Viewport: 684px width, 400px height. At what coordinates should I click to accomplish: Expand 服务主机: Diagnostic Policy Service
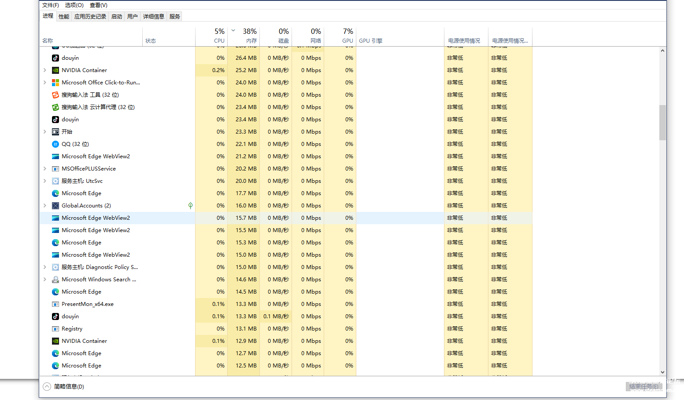click(x=45, y=267)
